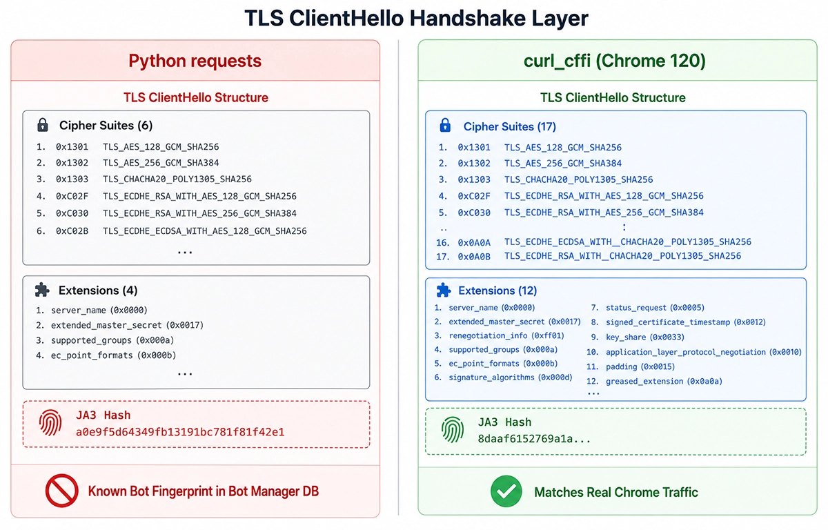Click the red fingerprint JA3 icon
This screenshot has width=828, height=530.
[52, 423]
